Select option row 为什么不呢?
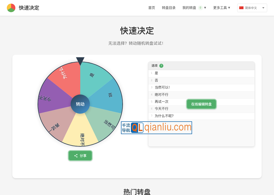The width and height of the screenshot is (274, 195). click(201, 116)
